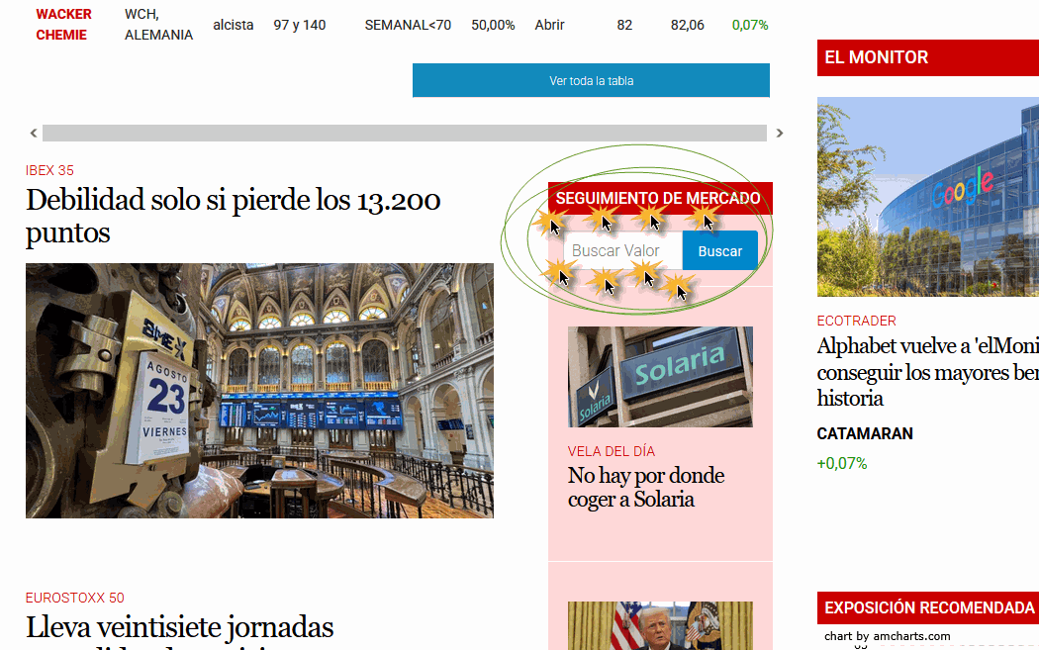
Task: Click the green 0,07% cell in table row
Action: [x=750, y=25]
